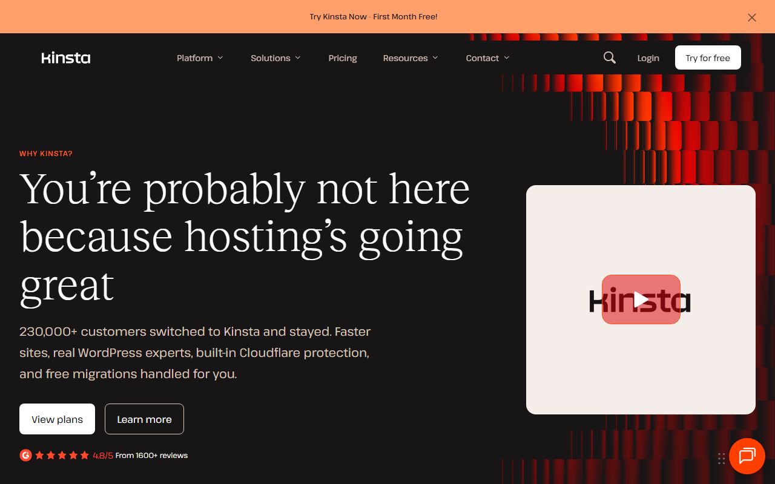775x484 pixels.
Task: Expand the Contact dropdown
Action: pyautogui.click(x=487, y=58)
